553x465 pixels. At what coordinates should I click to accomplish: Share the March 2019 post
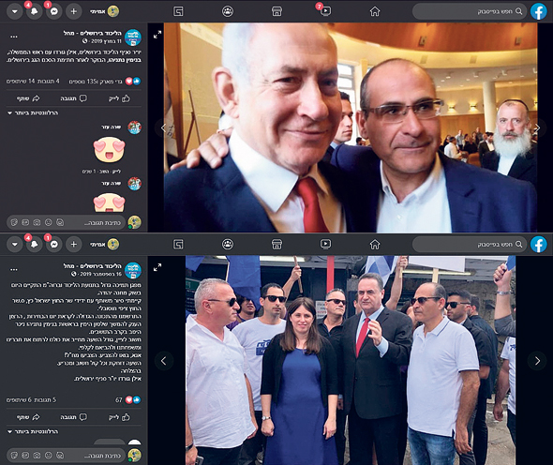click(x=28, y=98)
